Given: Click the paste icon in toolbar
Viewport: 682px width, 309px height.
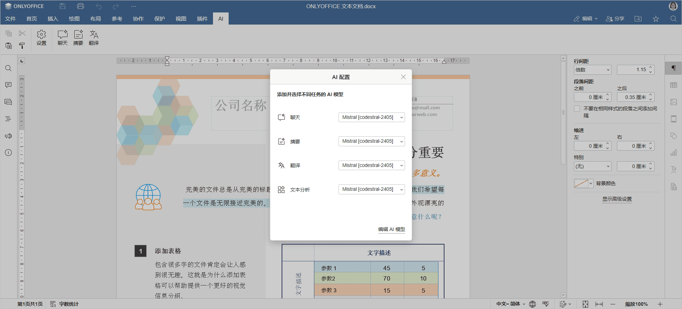Looking at the screenshot, I should (x=9, y=46).
